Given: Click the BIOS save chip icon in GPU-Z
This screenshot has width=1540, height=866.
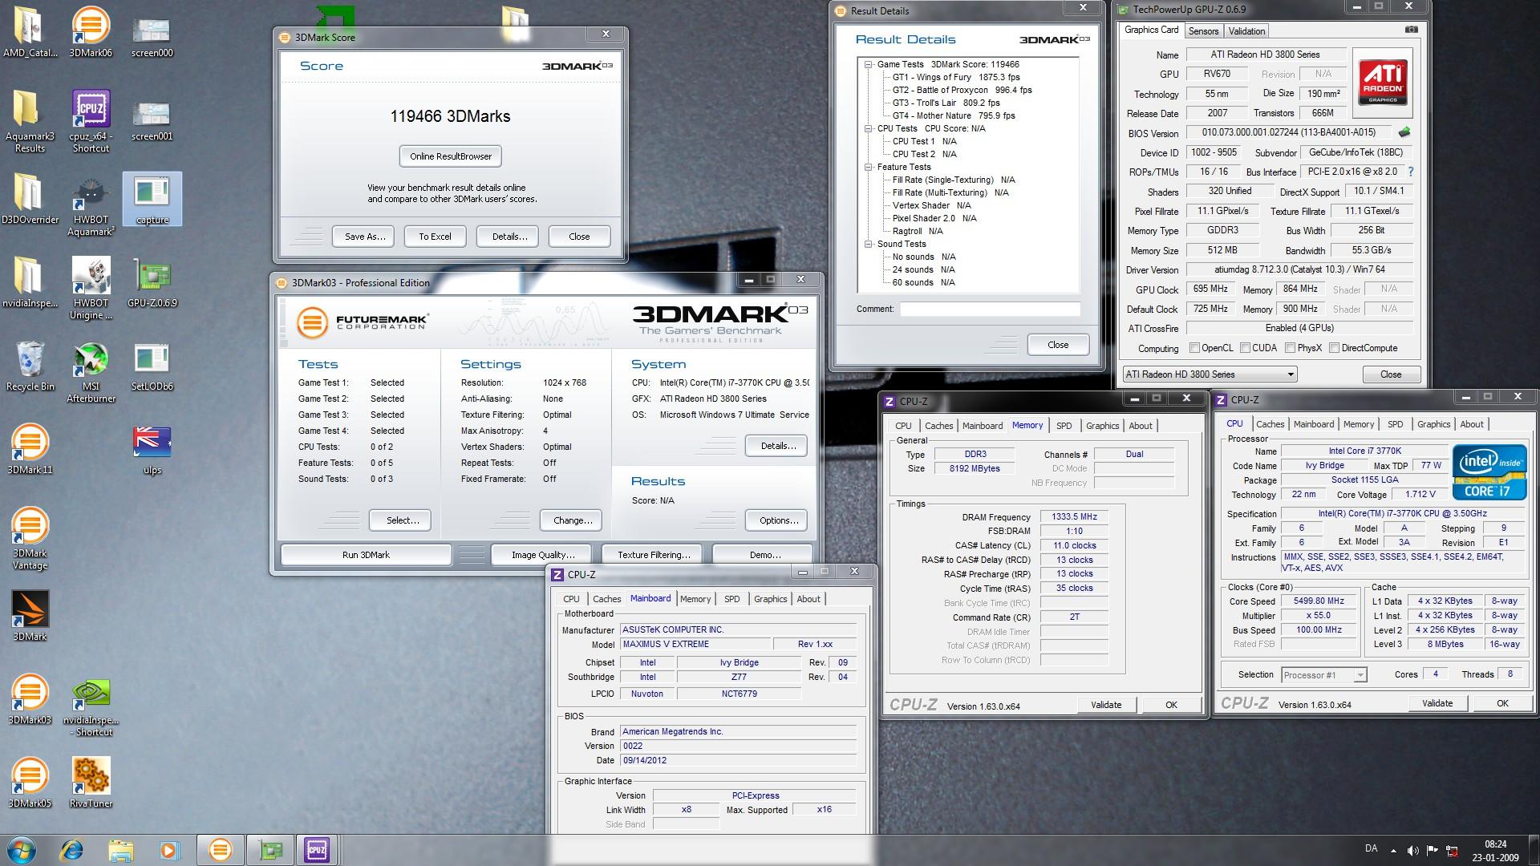Looking at the screenshot, I should pyautogui.click(x=1404, y=132).
